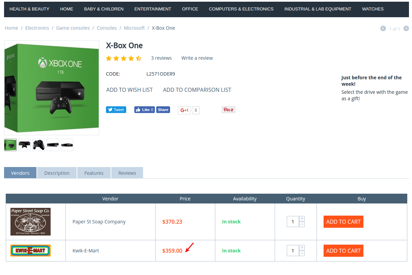The width and height of the screenshot is (412, 275).
Task: Share product with Tweet button
Action: click(116, 110)
